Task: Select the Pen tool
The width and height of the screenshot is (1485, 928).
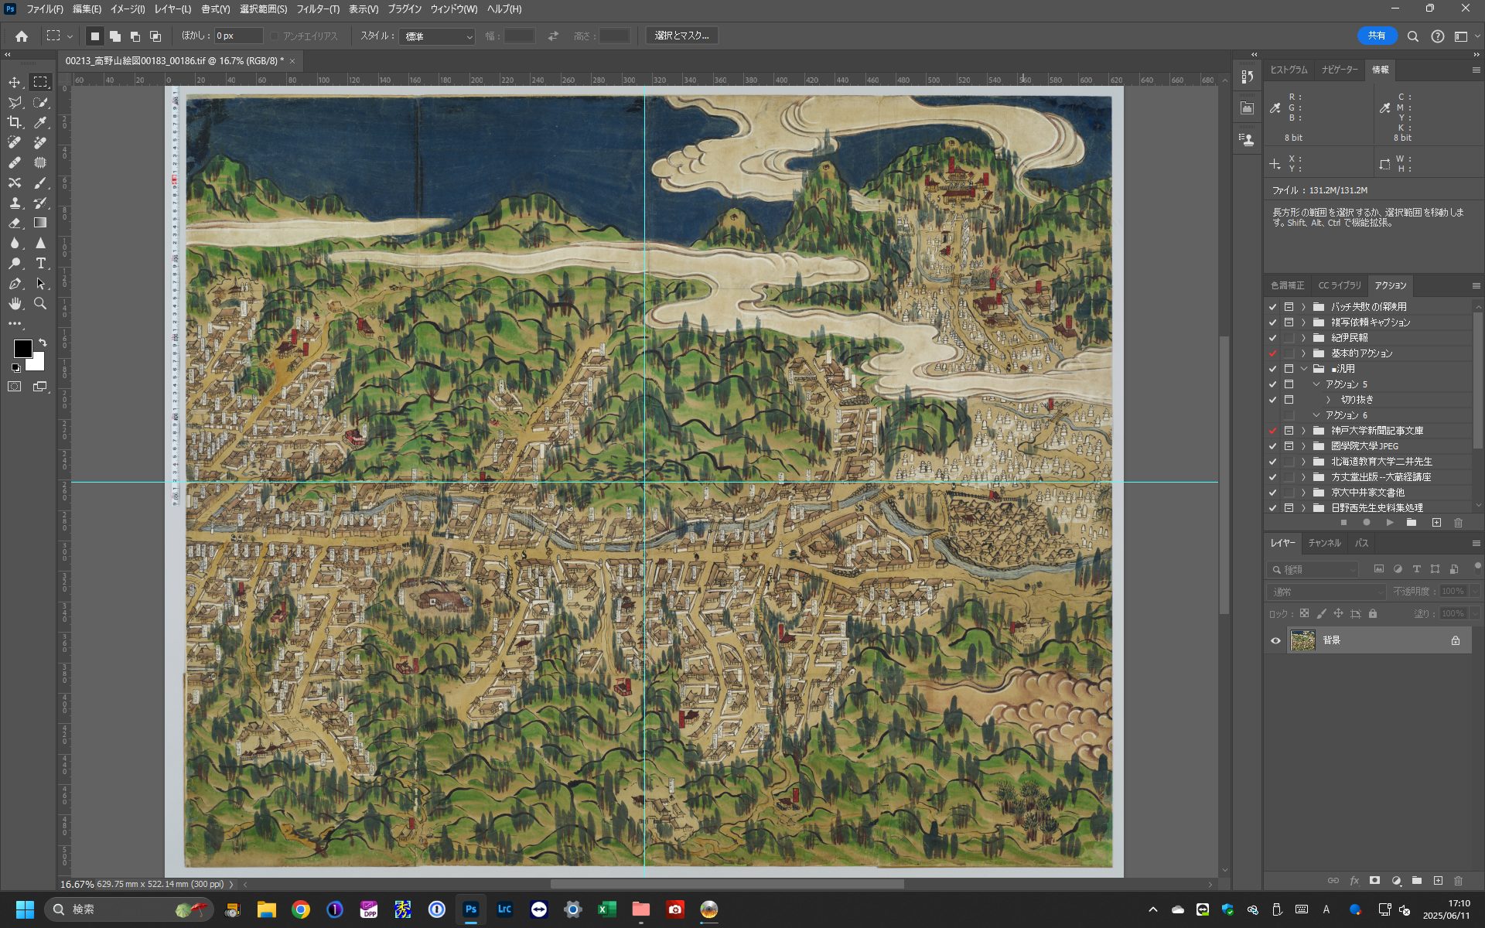Action: pos(15,284)
